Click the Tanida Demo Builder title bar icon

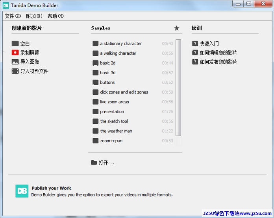[x=6, y=5]
